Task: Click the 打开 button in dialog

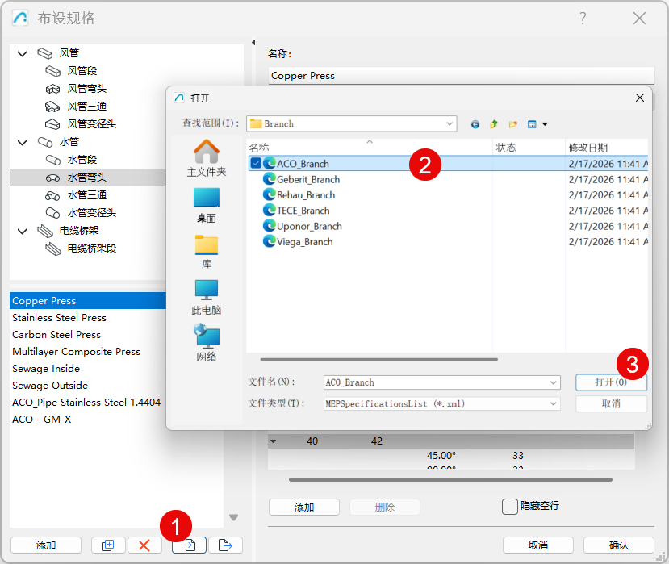Action: click(611, 382)
